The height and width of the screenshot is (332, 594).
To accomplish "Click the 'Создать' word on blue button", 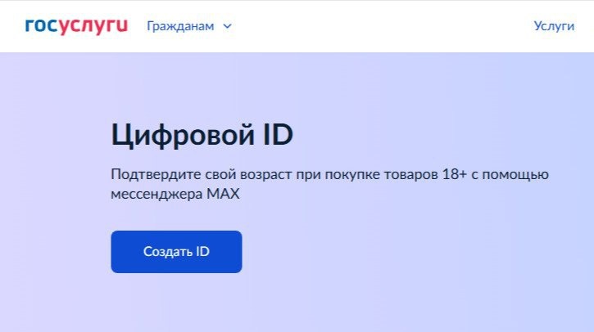I will click(167, 252).
